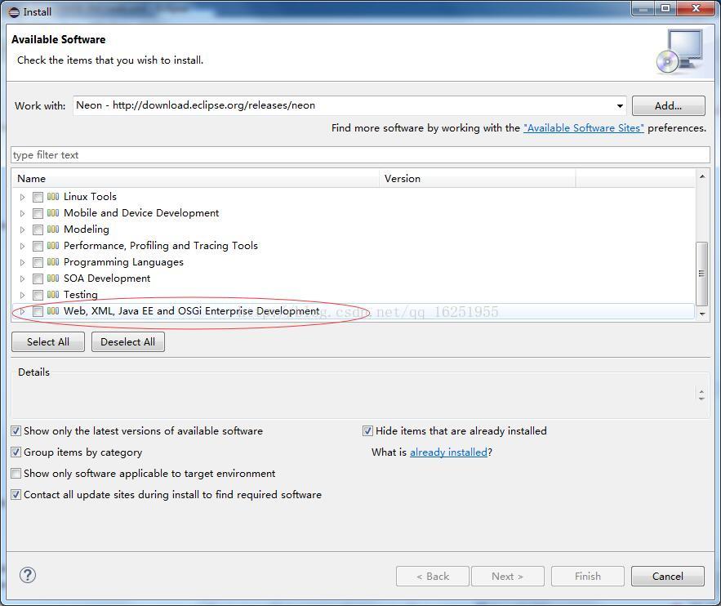This screenshot has height=606, width=721.
Task: Click the help question mark icon
Action: (x=27, y=575)
